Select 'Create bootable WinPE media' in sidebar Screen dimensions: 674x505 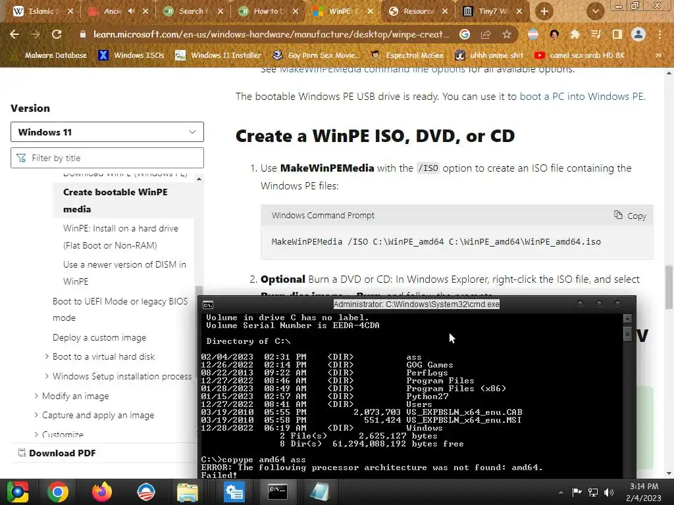tap(116, 201)
